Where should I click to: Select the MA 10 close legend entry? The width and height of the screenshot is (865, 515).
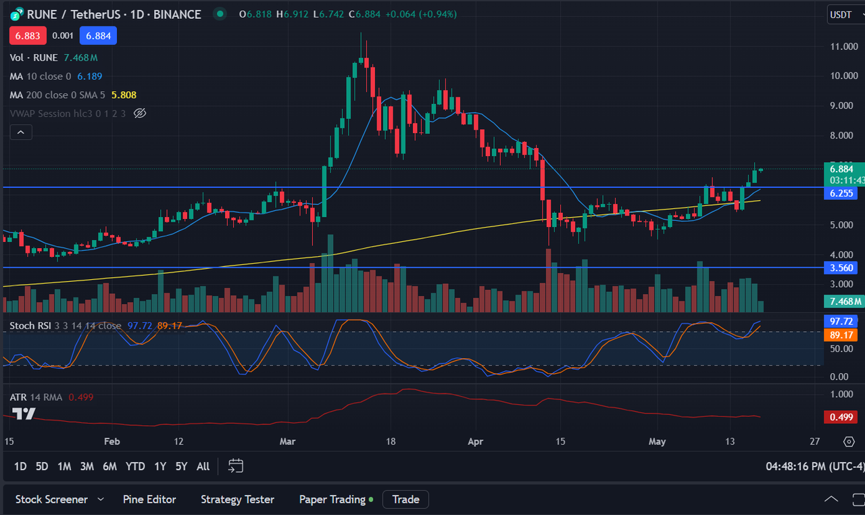tap(41, 76)
